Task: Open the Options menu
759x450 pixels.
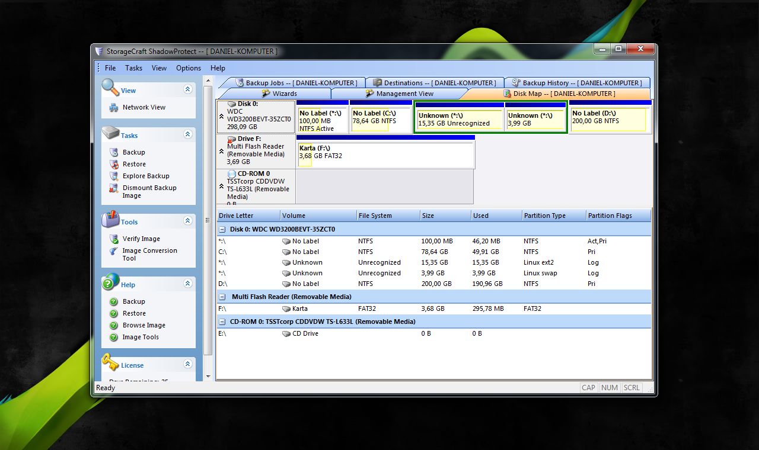Action: tap(189, 68)
